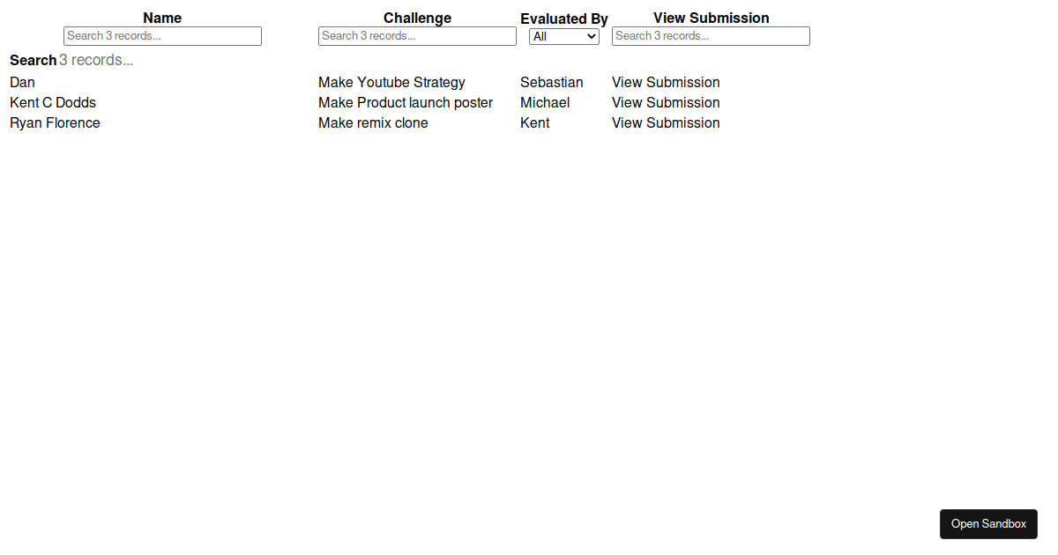Click the View Submission column search field

click(710, 36)
